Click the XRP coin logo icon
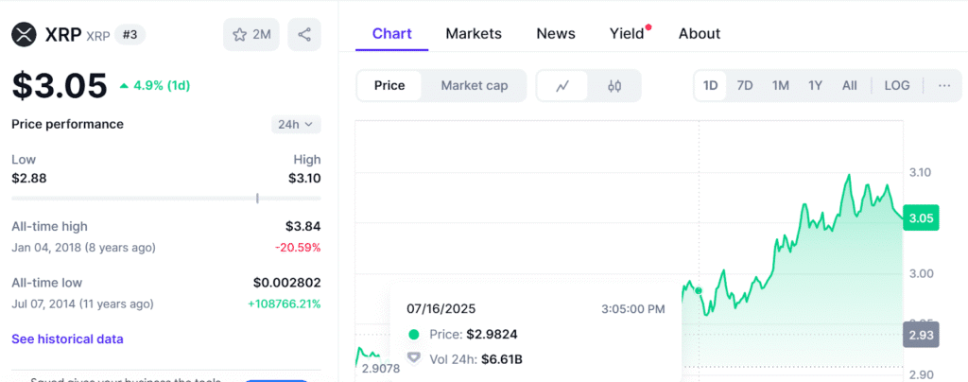The image size is (968, 382). point(25,35)
